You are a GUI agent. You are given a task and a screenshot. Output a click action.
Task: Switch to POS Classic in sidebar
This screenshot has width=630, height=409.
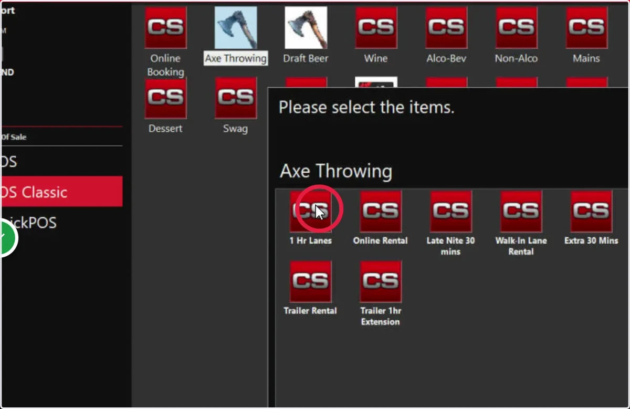pos(61,192)
